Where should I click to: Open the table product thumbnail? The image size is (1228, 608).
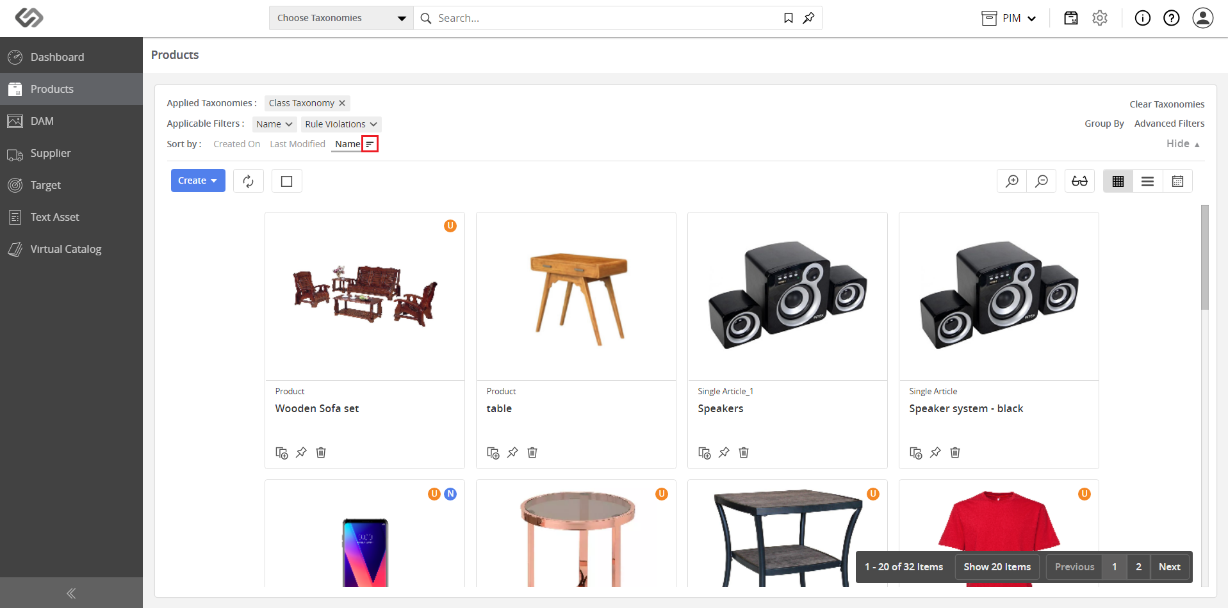click(576, 296)
